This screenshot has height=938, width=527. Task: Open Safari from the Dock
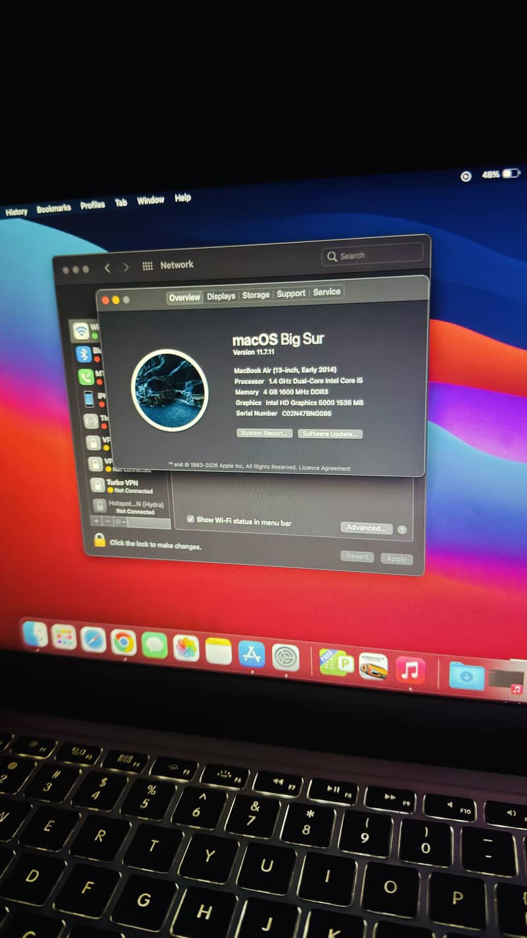click(93, 639)
